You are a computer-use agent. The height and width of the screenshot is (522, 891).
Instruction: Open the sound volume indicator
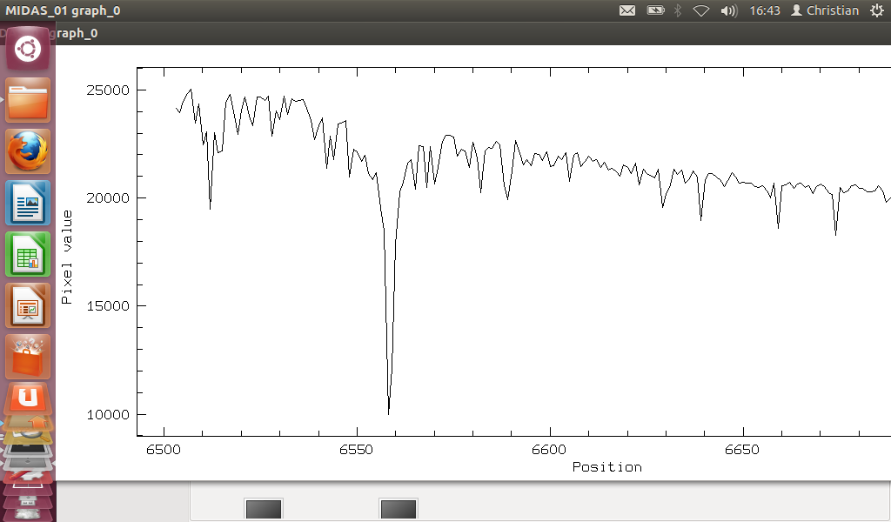(x=729, y=10)
